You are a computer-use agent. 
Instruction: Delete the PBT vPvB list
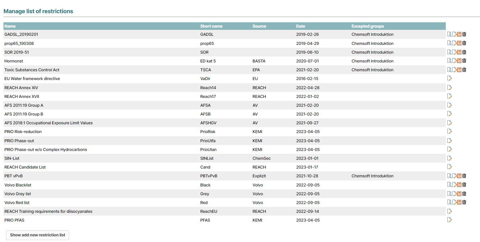click(x=464, y=176)
